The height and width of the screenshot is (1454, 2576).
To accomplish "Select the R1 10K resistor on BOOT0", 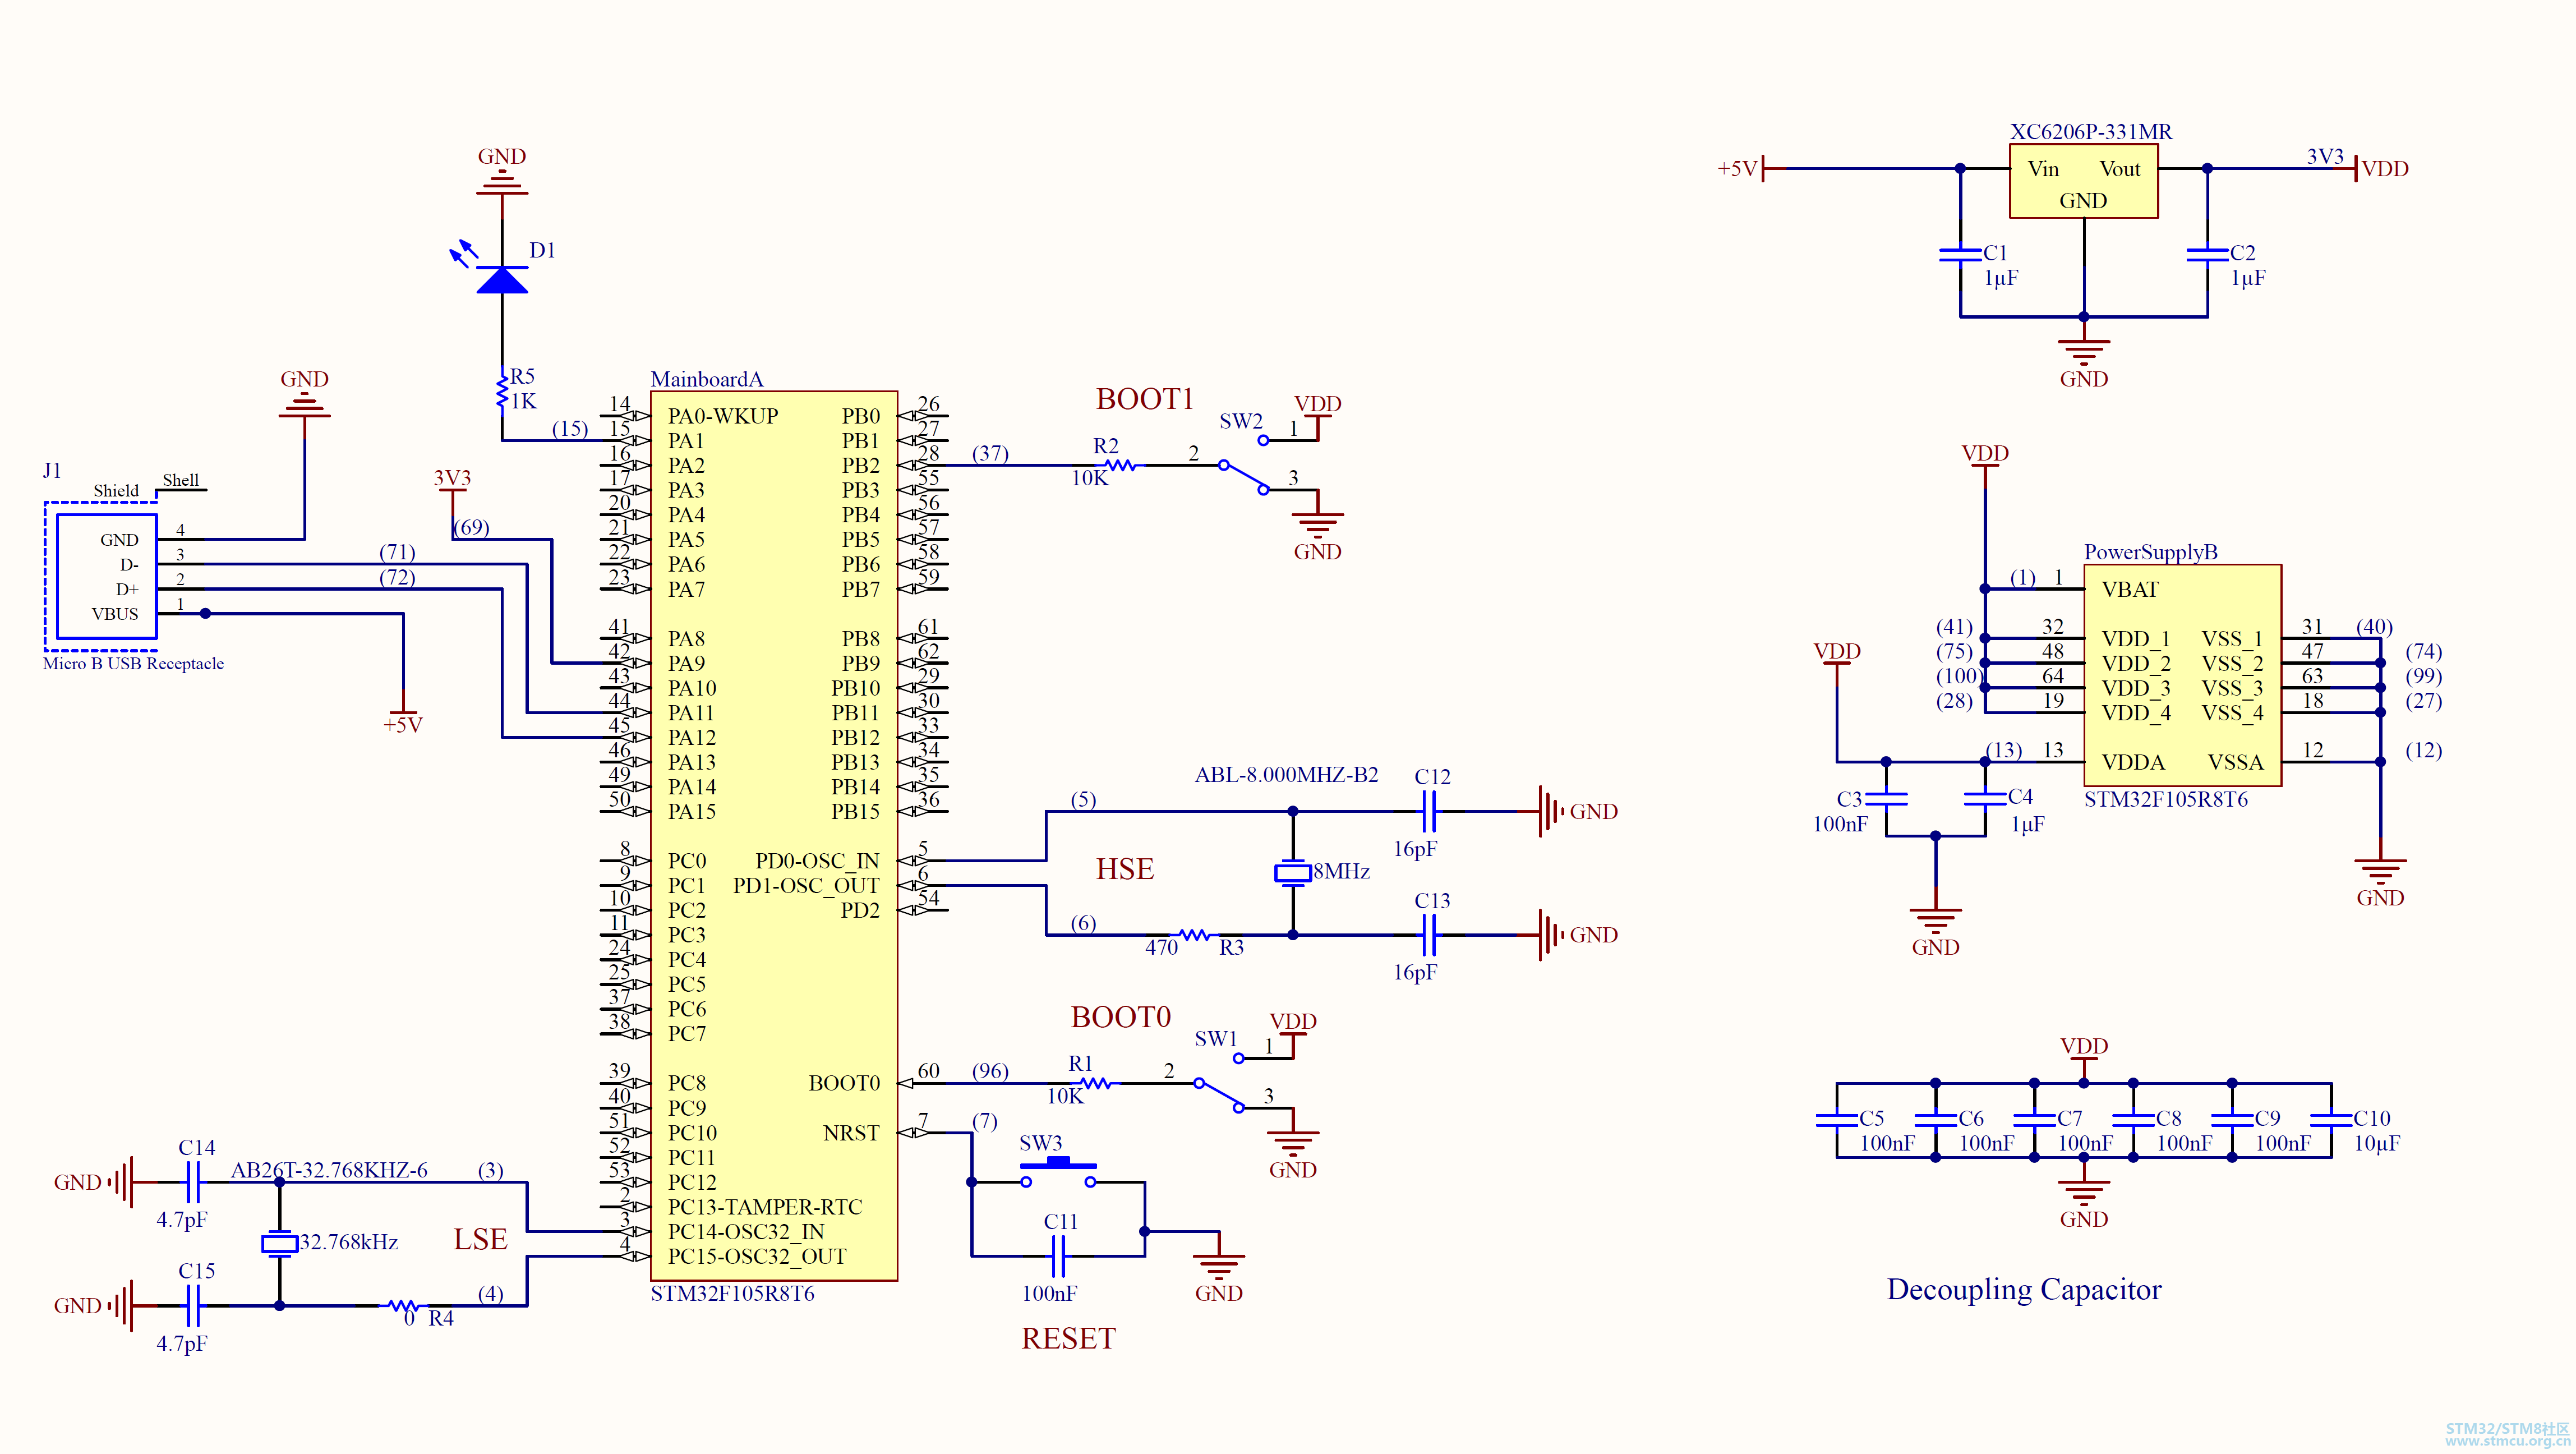I will click(1095, 1083).
